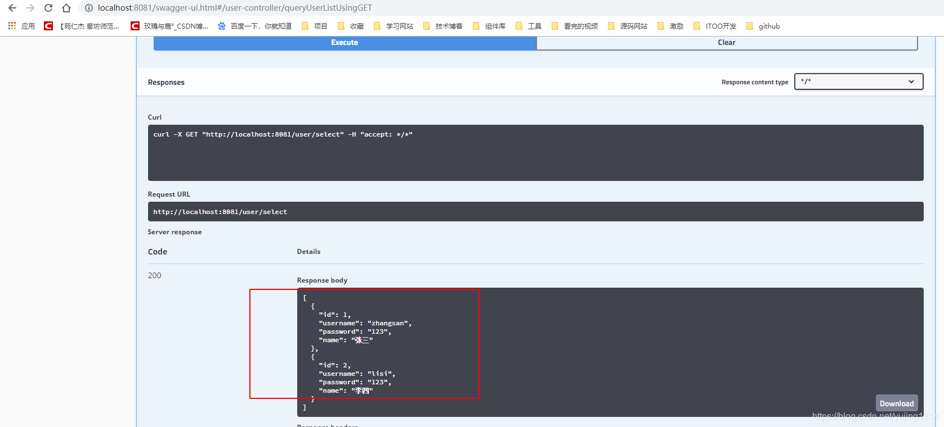Open the 项目 bookmark folder

click(315, 26)
